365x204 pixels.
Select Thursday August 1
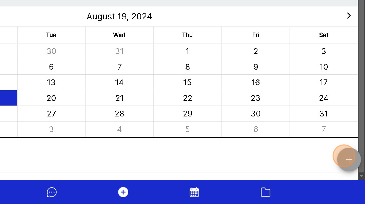click(187, 51)
